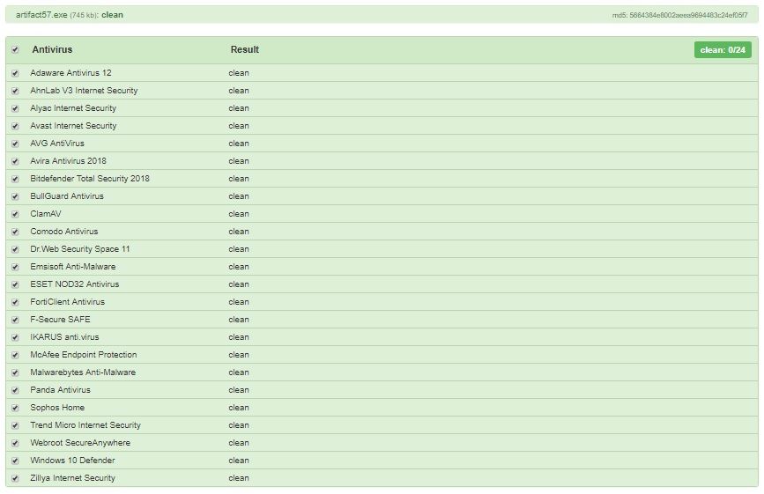Viewport: 764px width, 494px height.
Task: Uncheck the Dr.Web Security Space 11 checkbox
Action: click(x=15, y=249)
